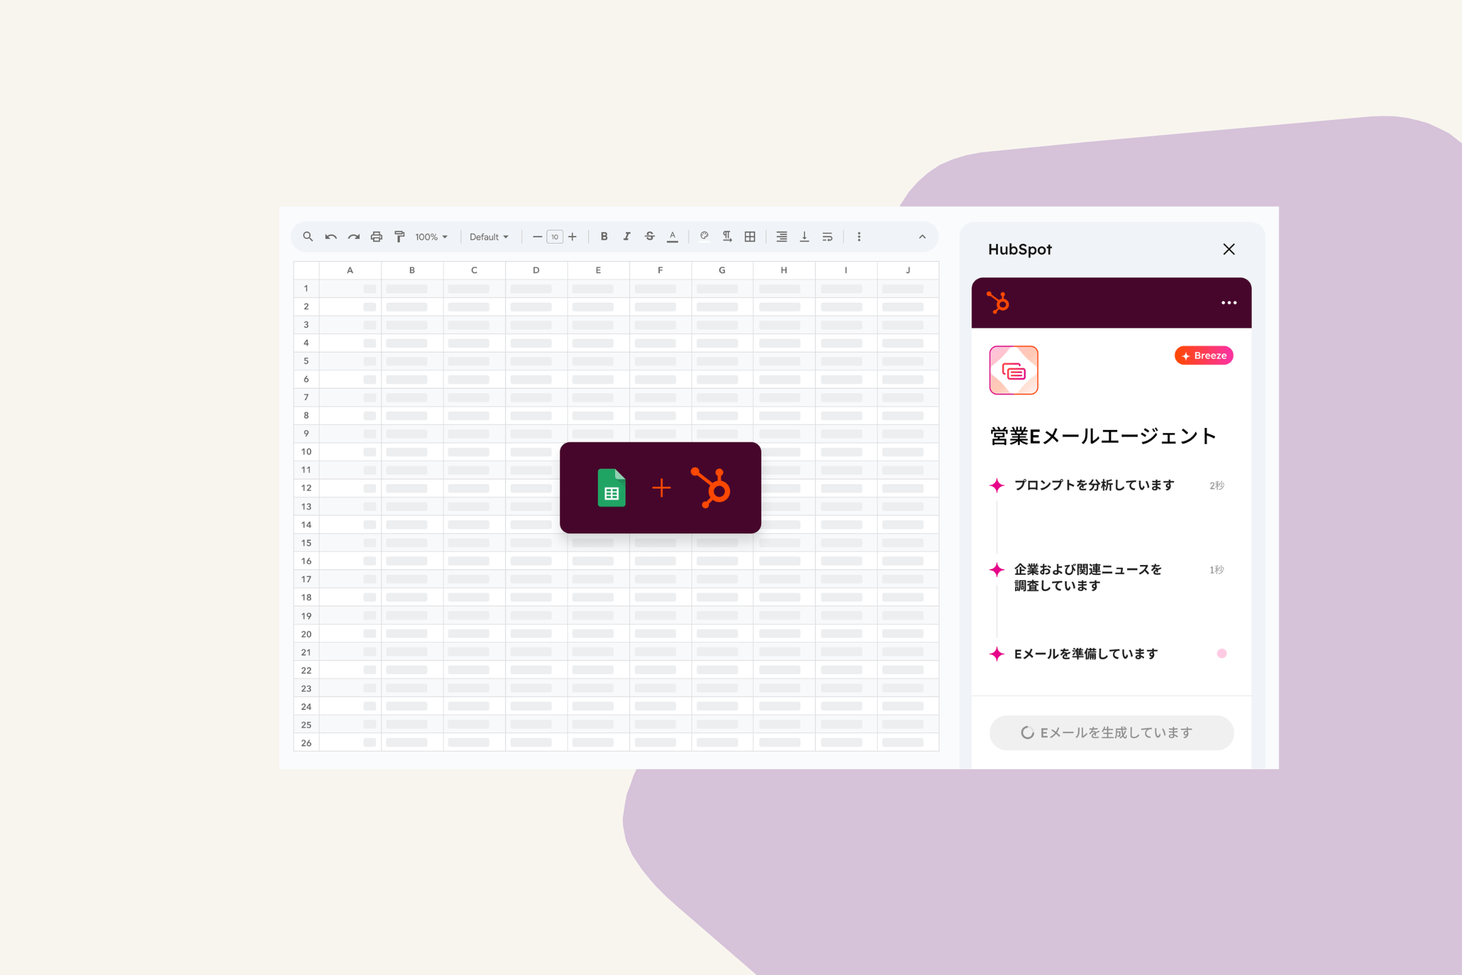Open the toolbar's three-dot overflow menu
This screenshot has width=1462, height=975.
[859, 236]
